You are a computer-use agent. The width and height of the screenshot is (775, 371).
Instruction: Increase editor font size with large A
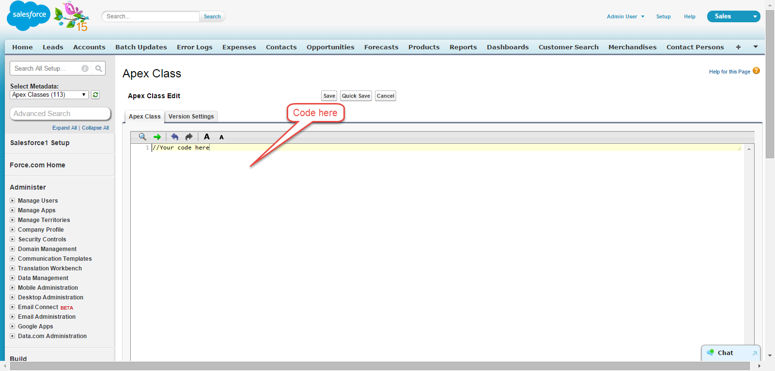point(207,137)
